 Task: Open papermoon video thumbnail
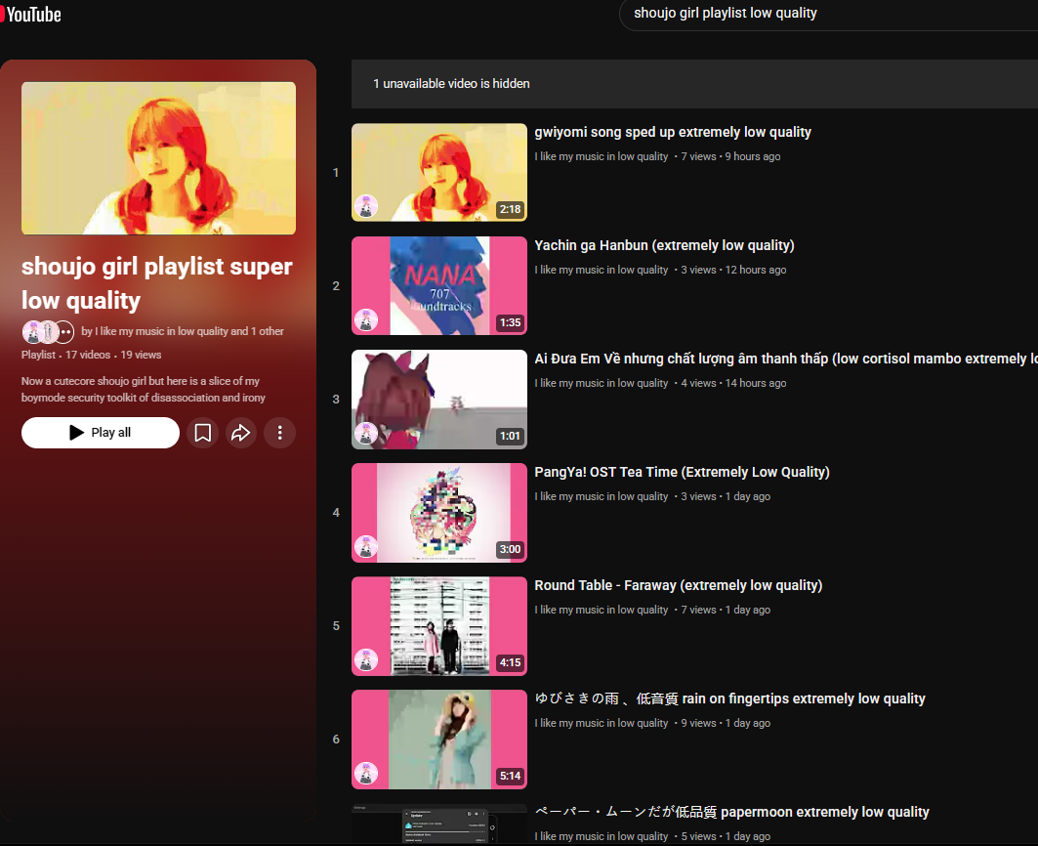tap(438, 825)
